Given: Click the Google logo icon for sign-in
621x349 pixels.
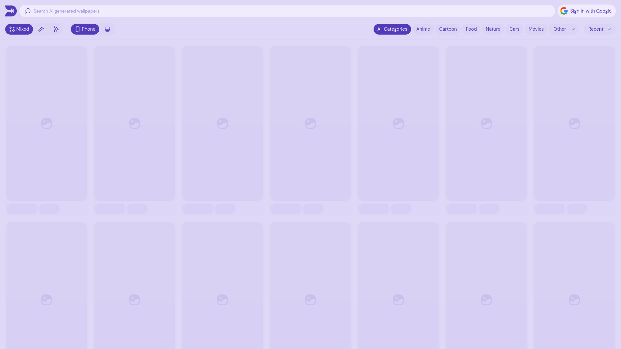Looking at the screenshot, I should (564, 11).
